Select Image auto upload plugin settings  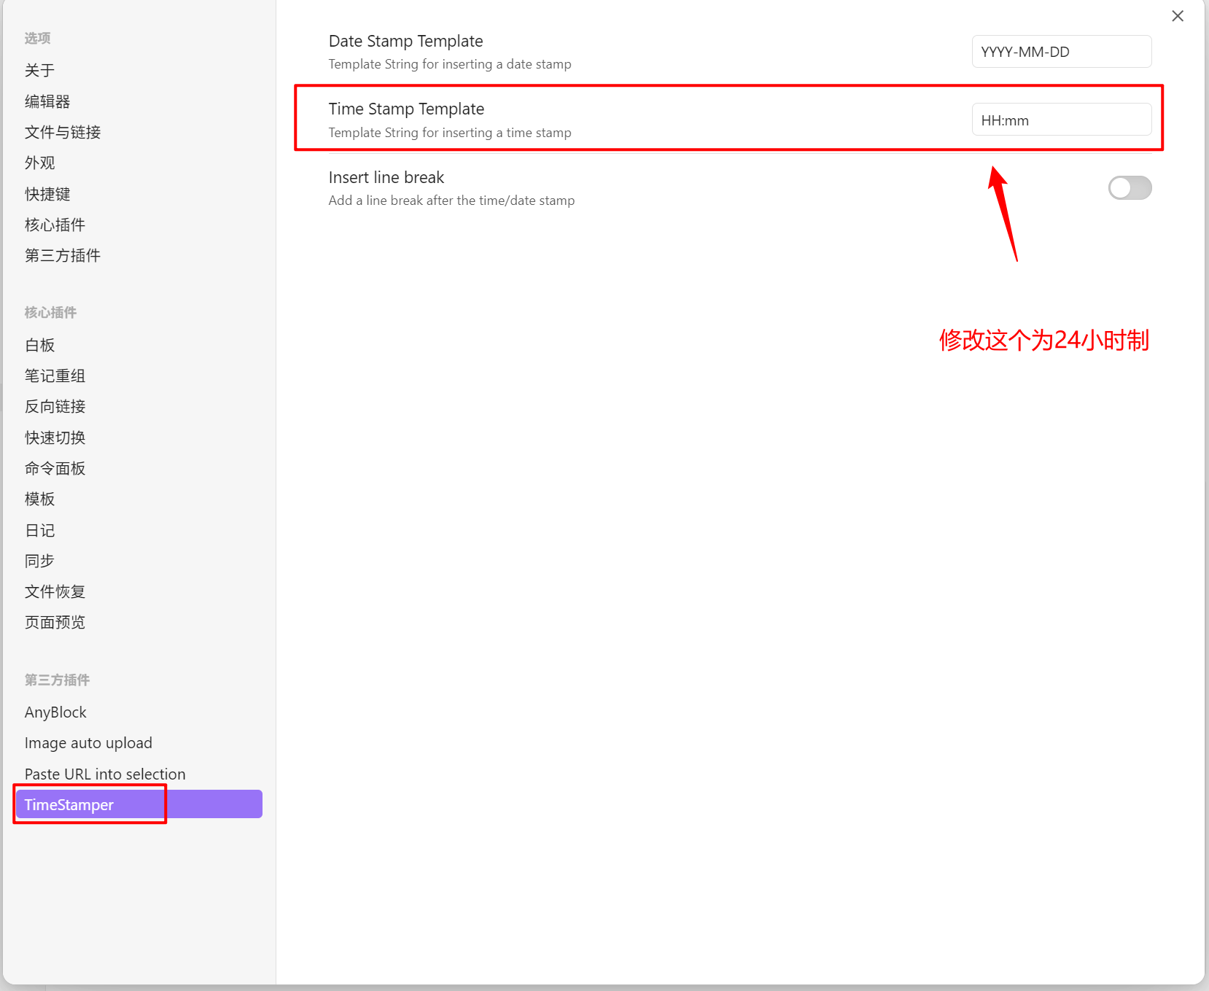(x=88, y=743)
